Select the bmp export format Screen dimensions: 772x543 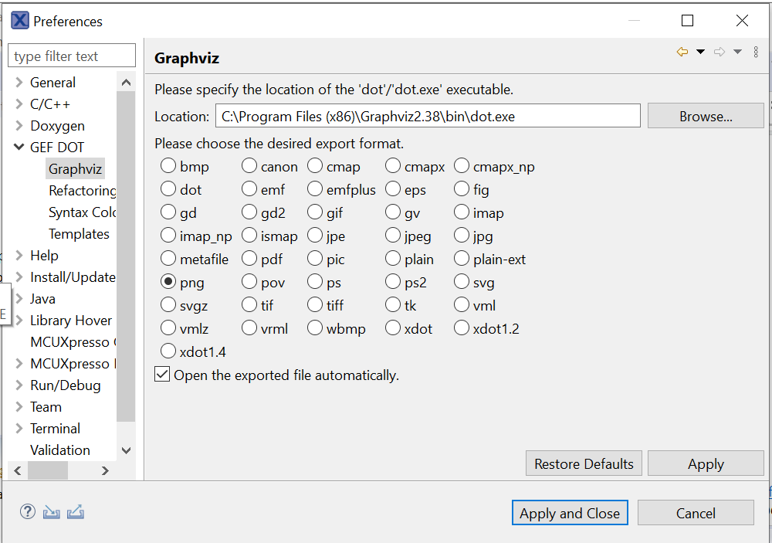pos(168,166)
